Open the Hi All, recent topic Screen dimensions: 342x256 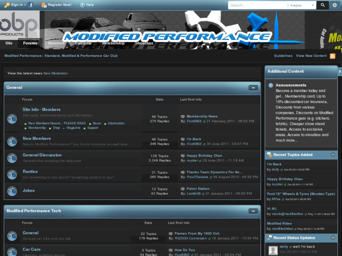[272, 209]
